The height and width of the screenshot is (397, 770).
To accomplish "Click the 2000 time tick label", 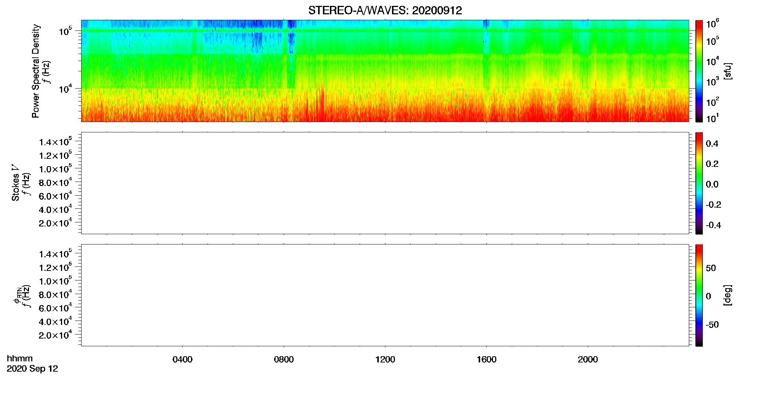I will pos(588,360).
